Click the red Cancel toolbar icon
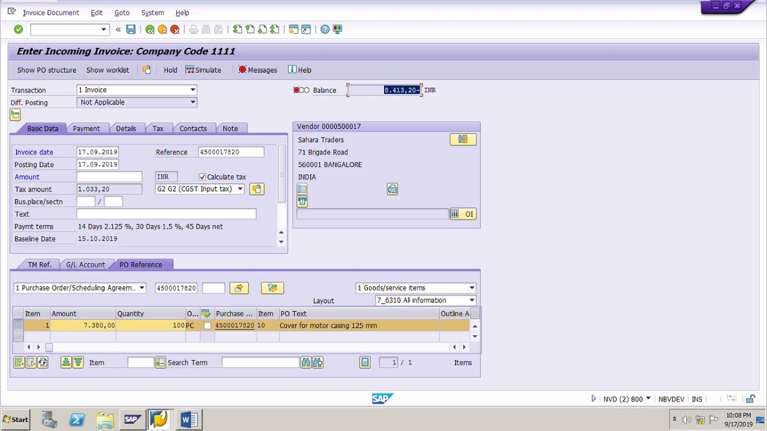The height and width of the screenshot is (431, 767). click(175, 29)
